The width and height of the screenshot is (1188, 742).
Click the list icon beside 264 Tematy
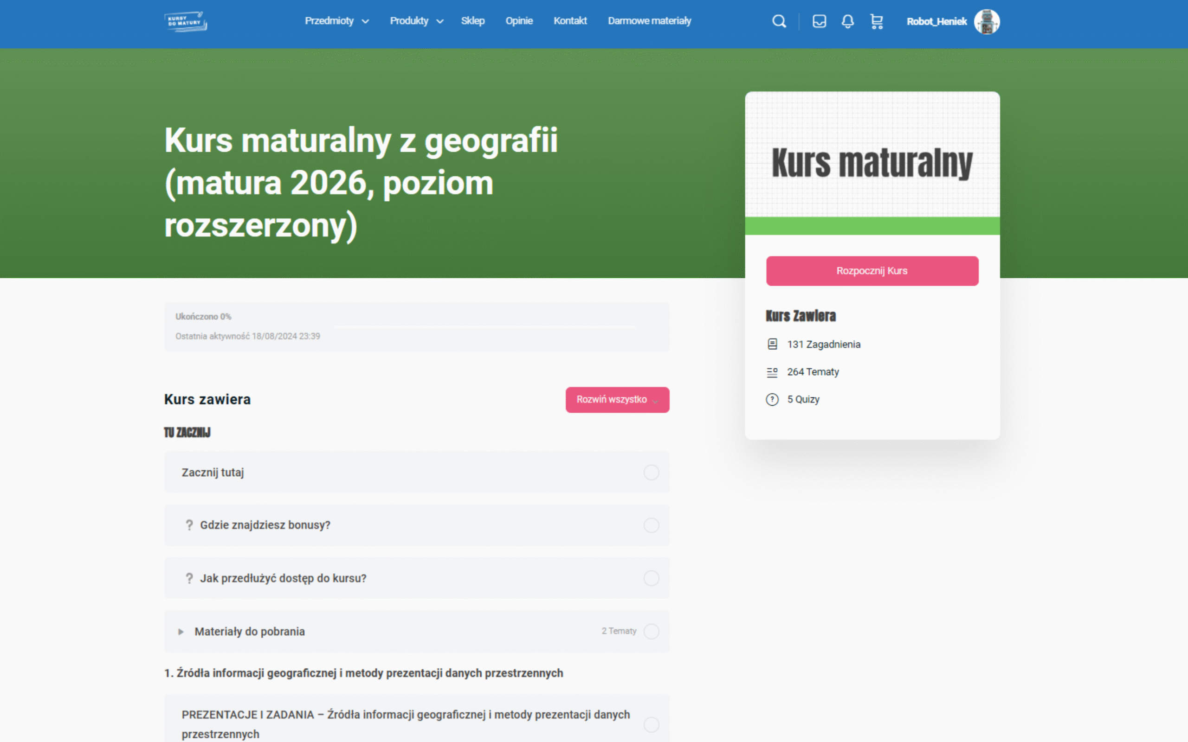(x=772, y=372)
